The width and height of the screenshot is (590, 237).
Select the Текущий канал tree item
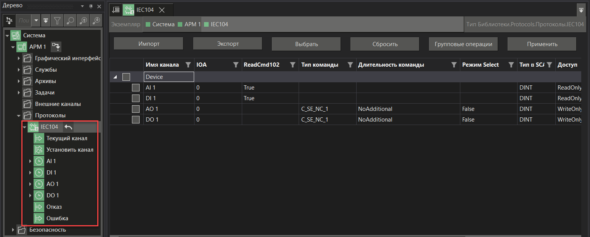click(x=67, y=138)
